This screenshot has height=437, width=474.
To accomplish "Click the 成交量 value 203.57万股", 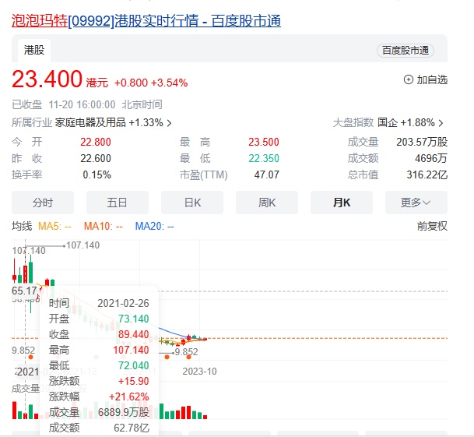I will point(422,142).
